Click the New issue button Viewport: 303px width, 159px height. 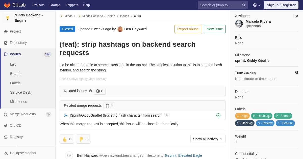215,29
